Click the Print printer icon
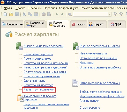Screen dimensions: 127x112 pyautogui.click(x=43, y=14)
